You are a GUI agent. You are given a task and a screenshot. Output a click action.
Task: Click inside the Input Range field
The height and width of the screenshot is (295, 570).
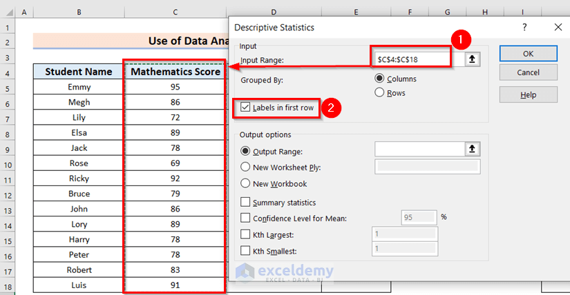[x=412, y=59]
